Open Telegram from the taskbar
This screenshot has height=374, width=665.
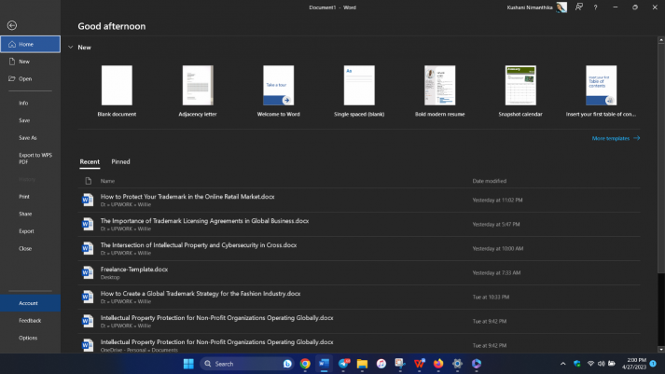point(343,364)
